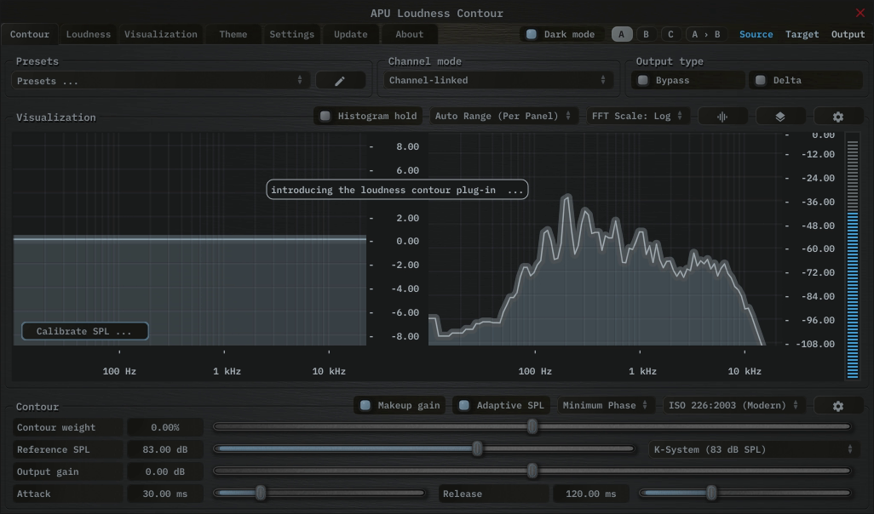Expand the Channel-linked mode dropdown
The width and height of the screenshot is (874, 514).
(497, 81)
